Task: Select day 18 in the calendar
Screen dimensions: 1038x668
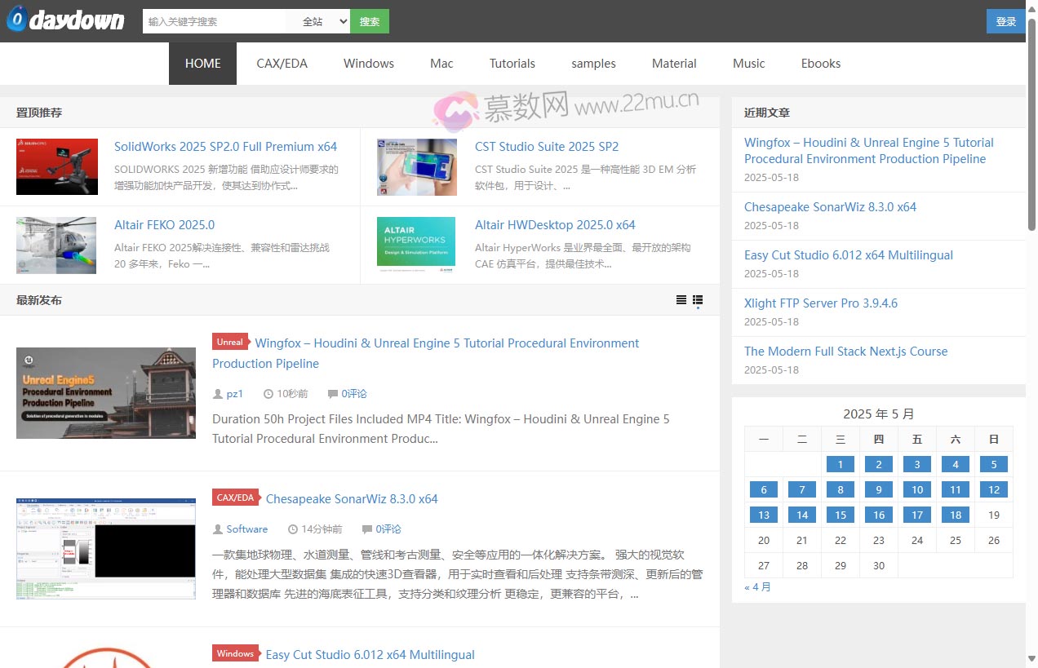Action: 955,515
